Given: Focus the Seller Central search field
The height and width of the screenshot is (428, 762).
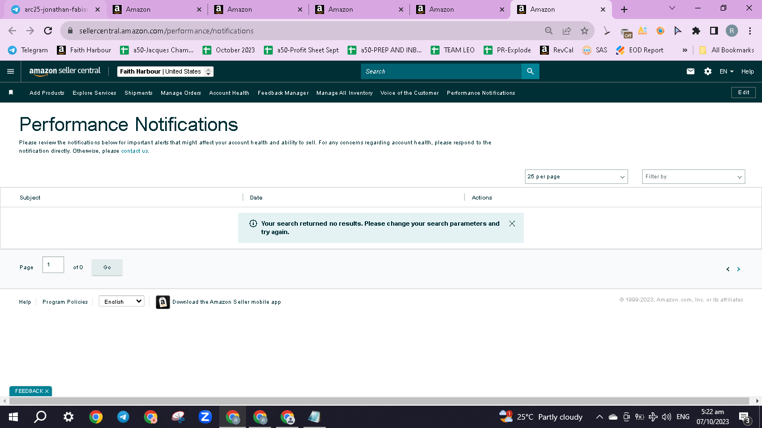Looking at the screenshot, I should (x=441, y=71).
